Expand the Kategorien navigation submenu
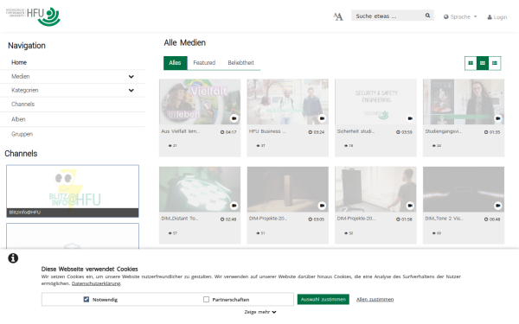The image size is (519, 324). click(131, 90)
